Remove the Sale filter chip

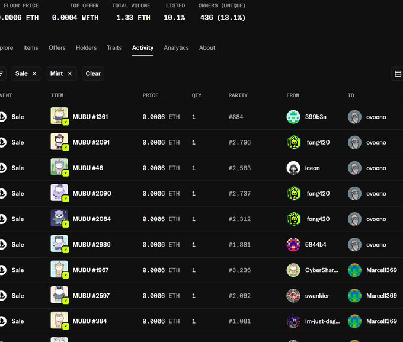pyautogui.click(x=34, y=74)
